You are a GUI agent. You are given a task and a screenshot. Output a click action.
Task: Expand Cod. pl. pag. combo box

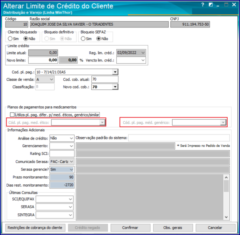coord(115,72)
